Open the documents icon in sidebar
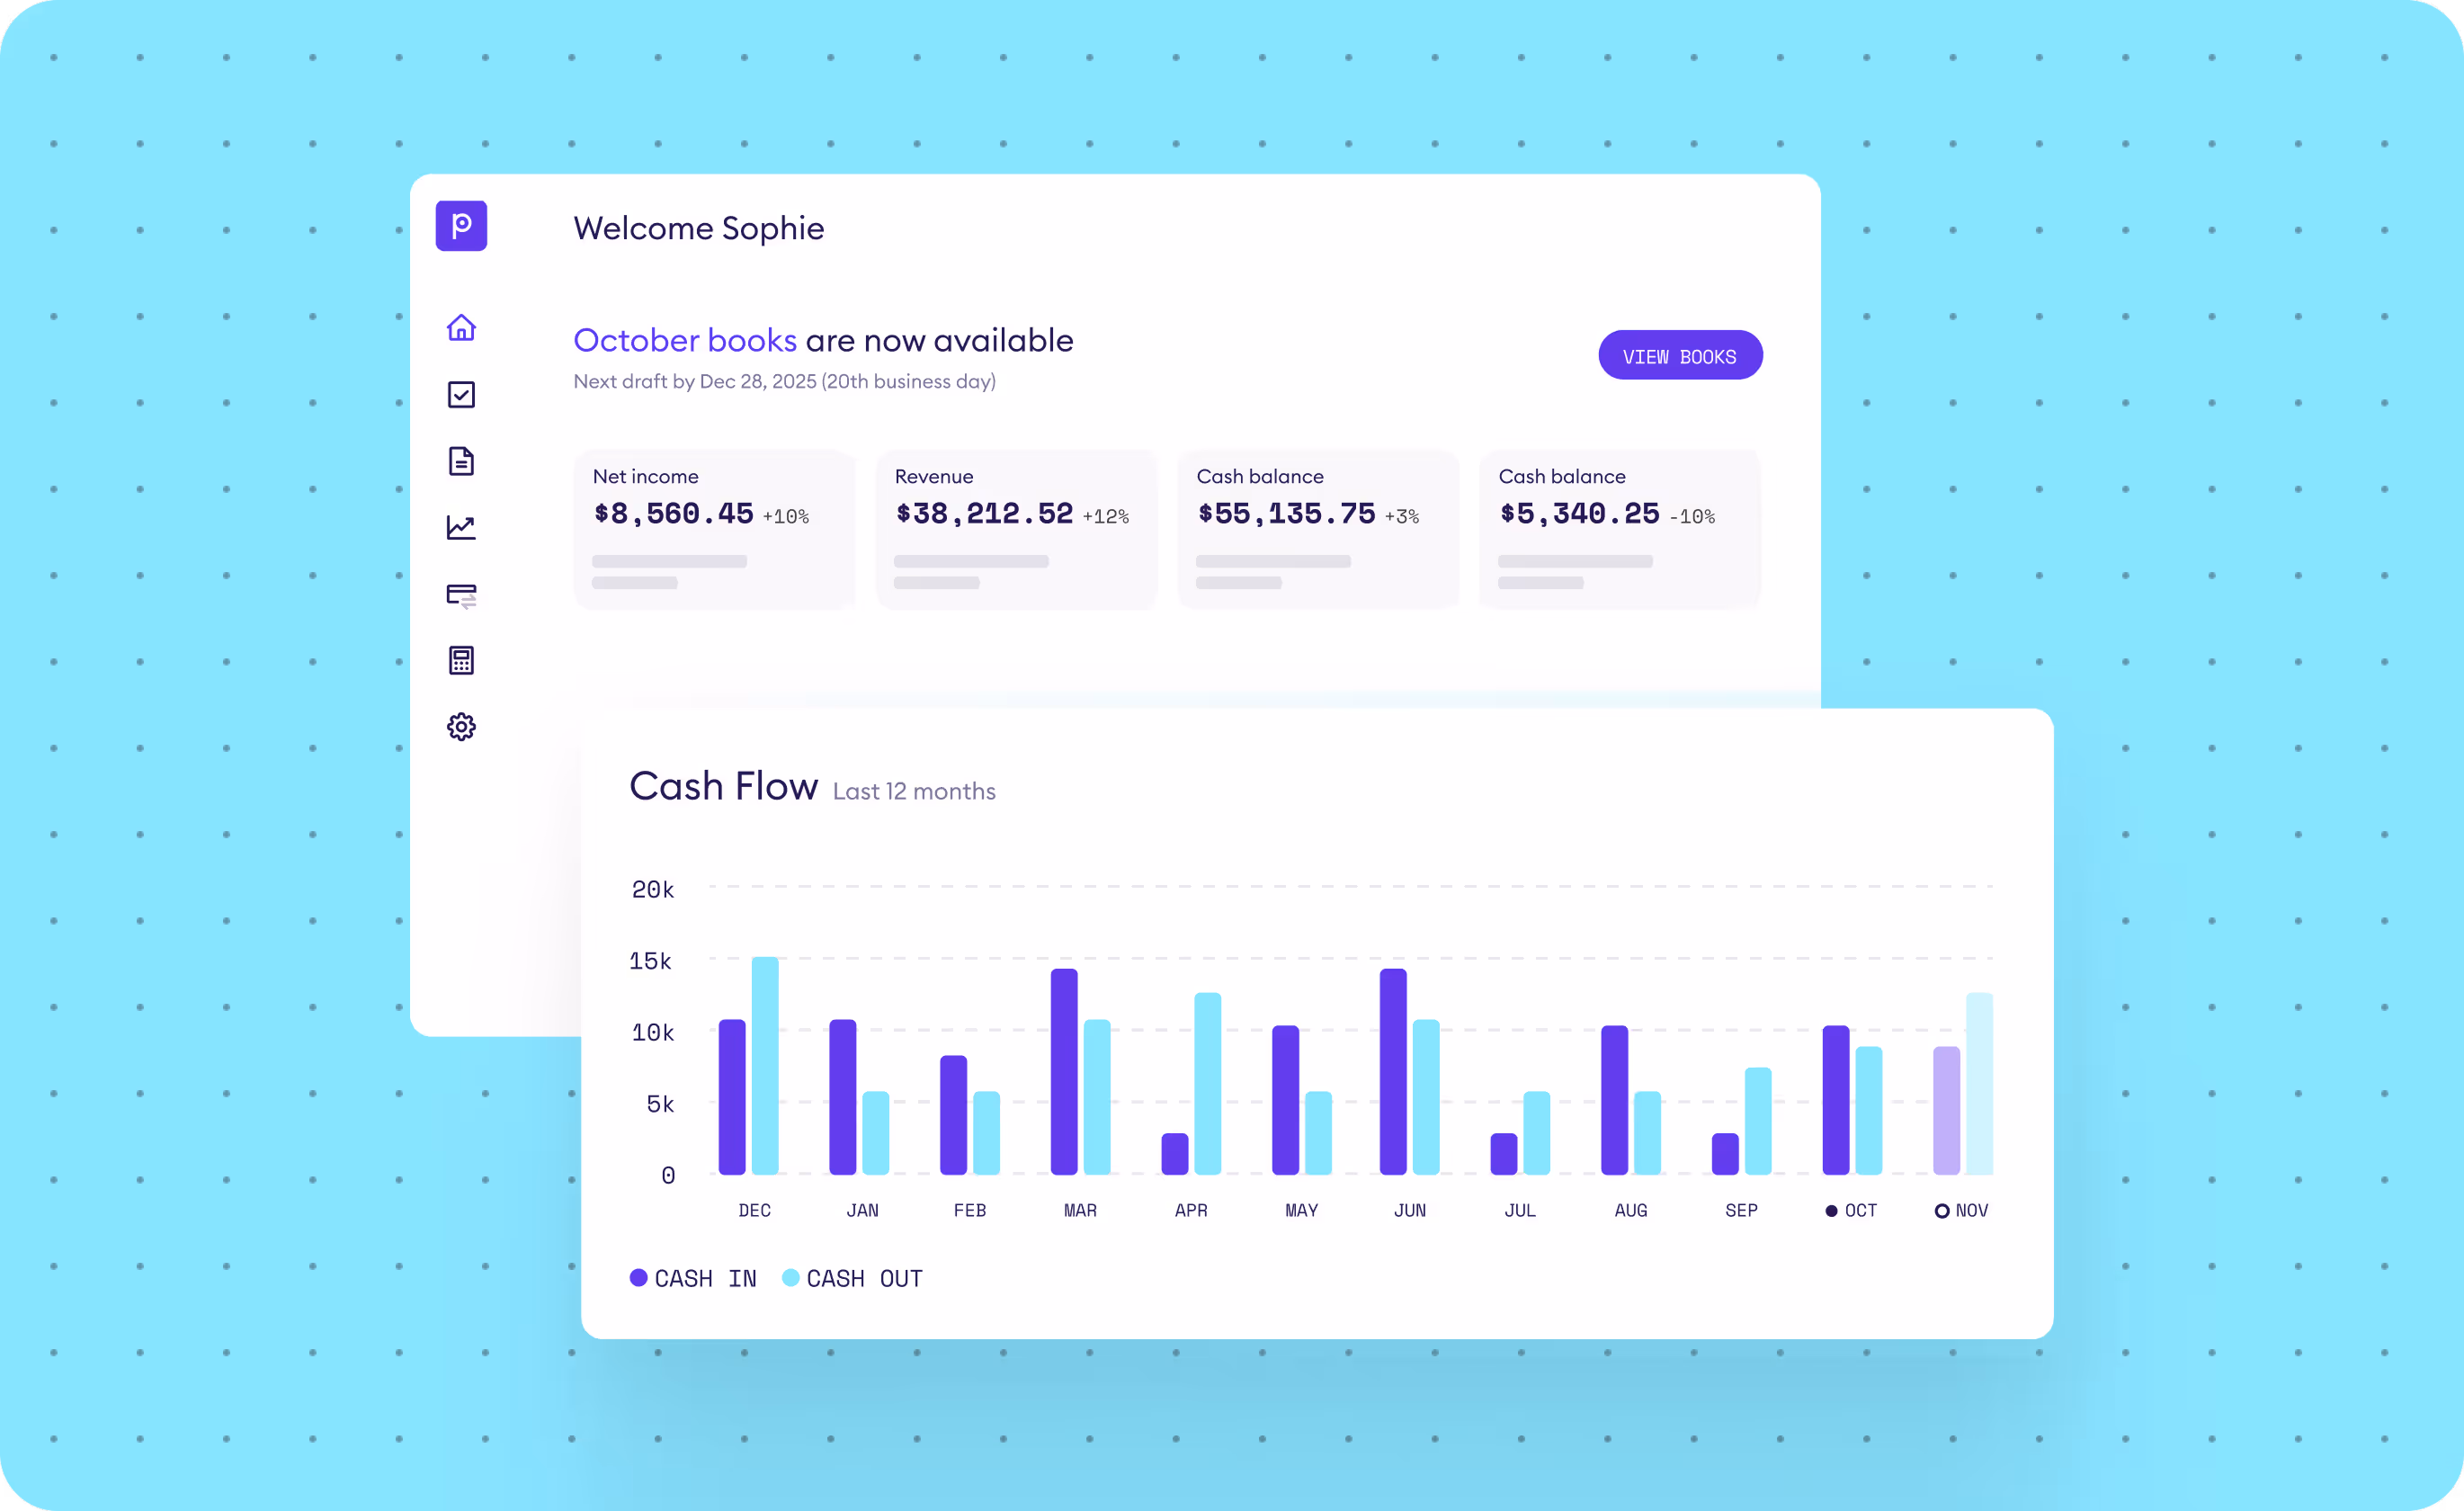The image size is (2464, 1511). [x=461, y=461]
